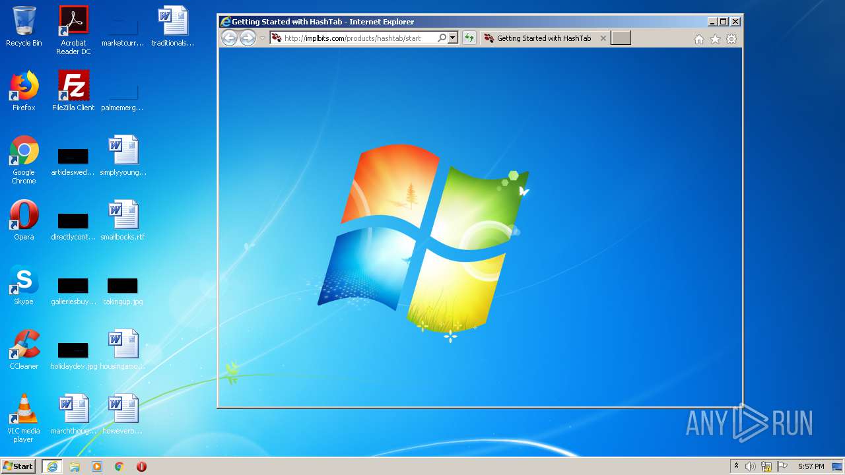Open the Recycle Bin desktop icon
The width and height of the screenshot is (845, 475).
[x=24, y=26]
